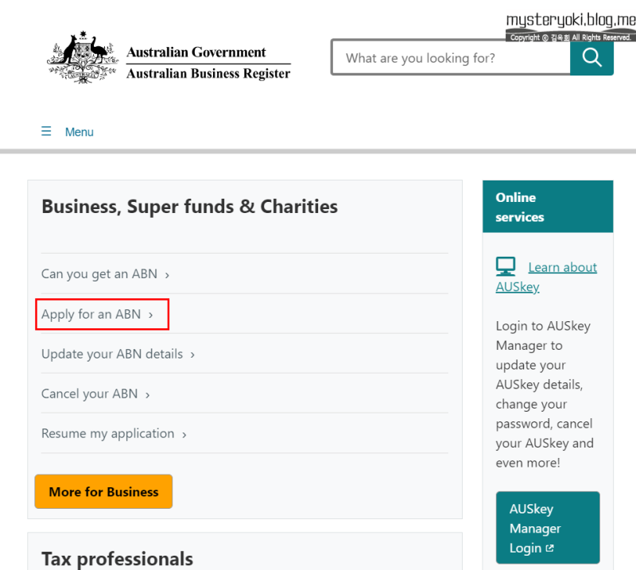Open Can you get an ABN link
636x570 pixels.
[99, 274]
